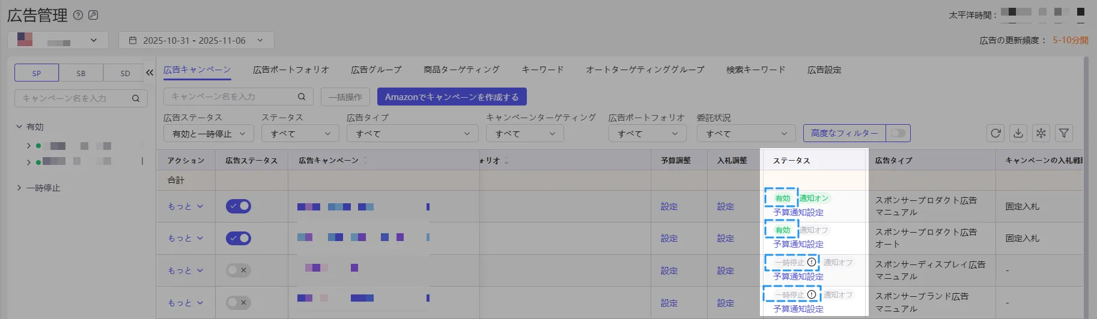Switch to the 検索キーワード tab
This screenshot has height=319, width=1097.
click(756, 70)
